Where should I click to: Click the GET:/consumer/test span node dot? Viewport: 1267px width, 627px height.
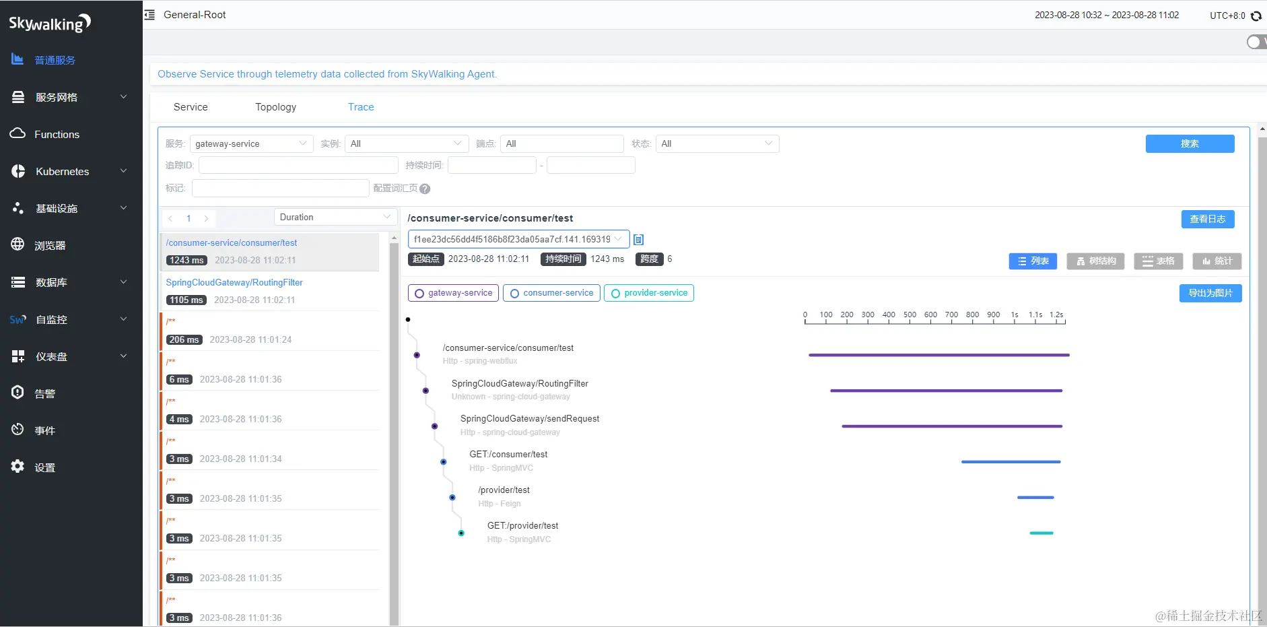pyautogui.click(x=444, y=462)
